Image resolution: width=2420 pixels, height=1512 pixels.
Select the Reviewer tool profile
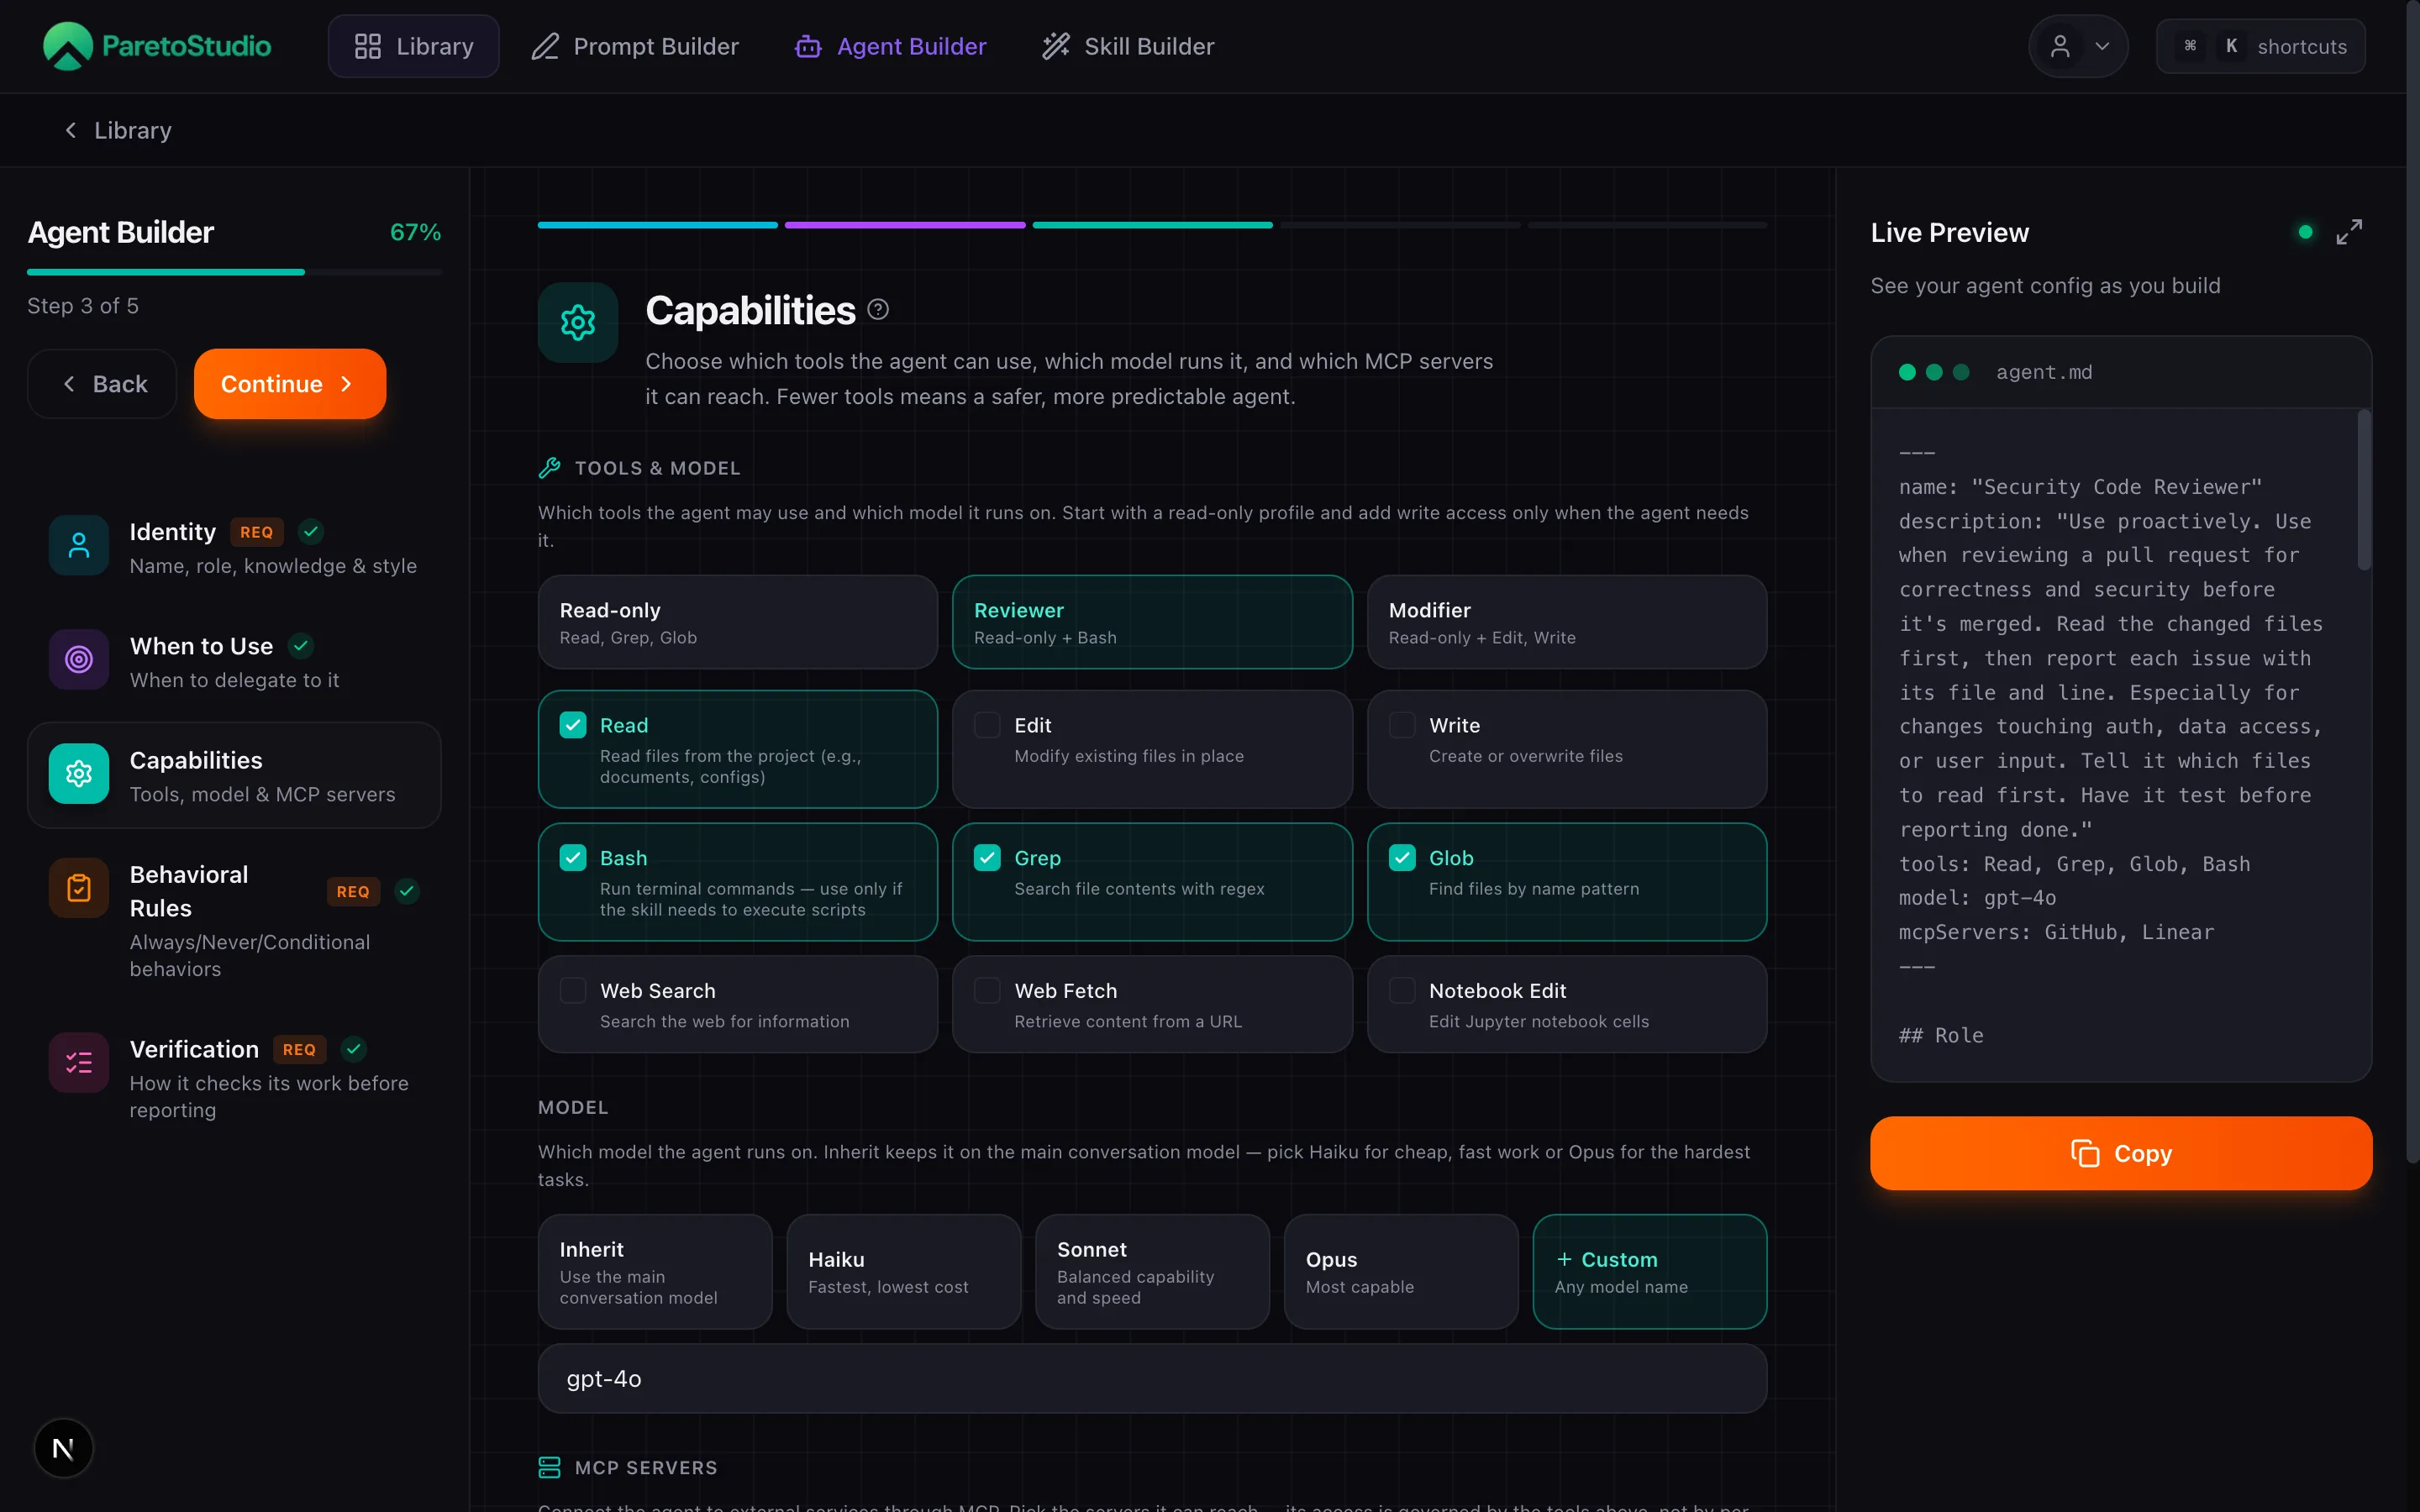click(x=1152, y=622)
